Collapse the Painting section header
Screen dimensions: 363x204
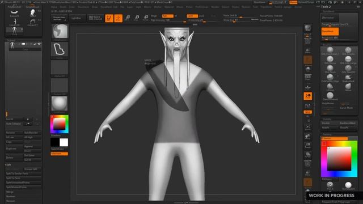(x=327, y=134)
